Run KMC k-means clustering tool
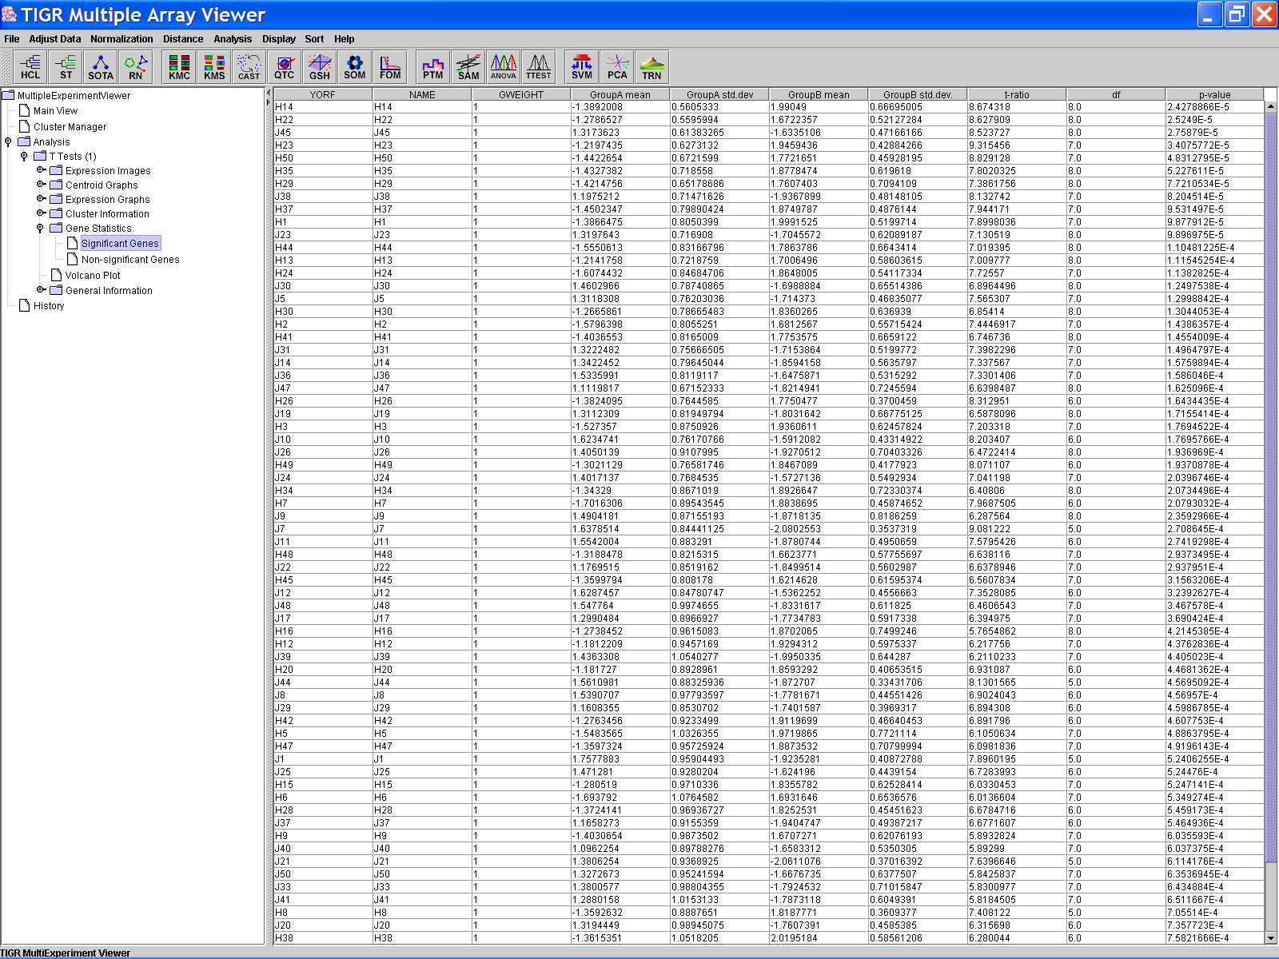The image size is (1279, 959). pyautogui.click(x=179, y=67)
